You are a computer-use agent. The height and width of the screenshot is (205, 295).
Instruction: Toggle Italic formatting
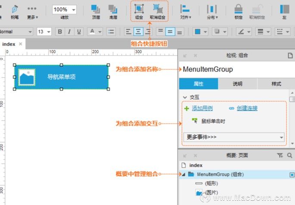tap(69, 32)
